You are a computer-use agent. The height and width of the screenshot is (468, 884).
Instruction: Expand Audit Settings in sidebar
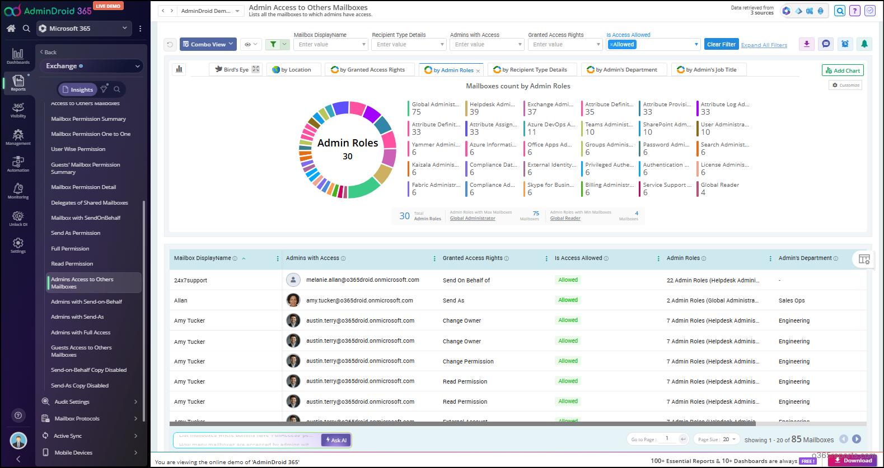point(90,402)
